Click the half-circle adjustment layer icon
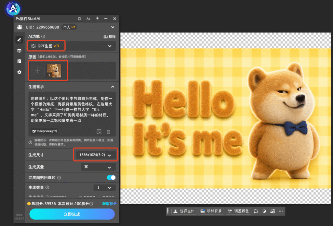Viewport: 333px width, 226px height. pos(264,211)
